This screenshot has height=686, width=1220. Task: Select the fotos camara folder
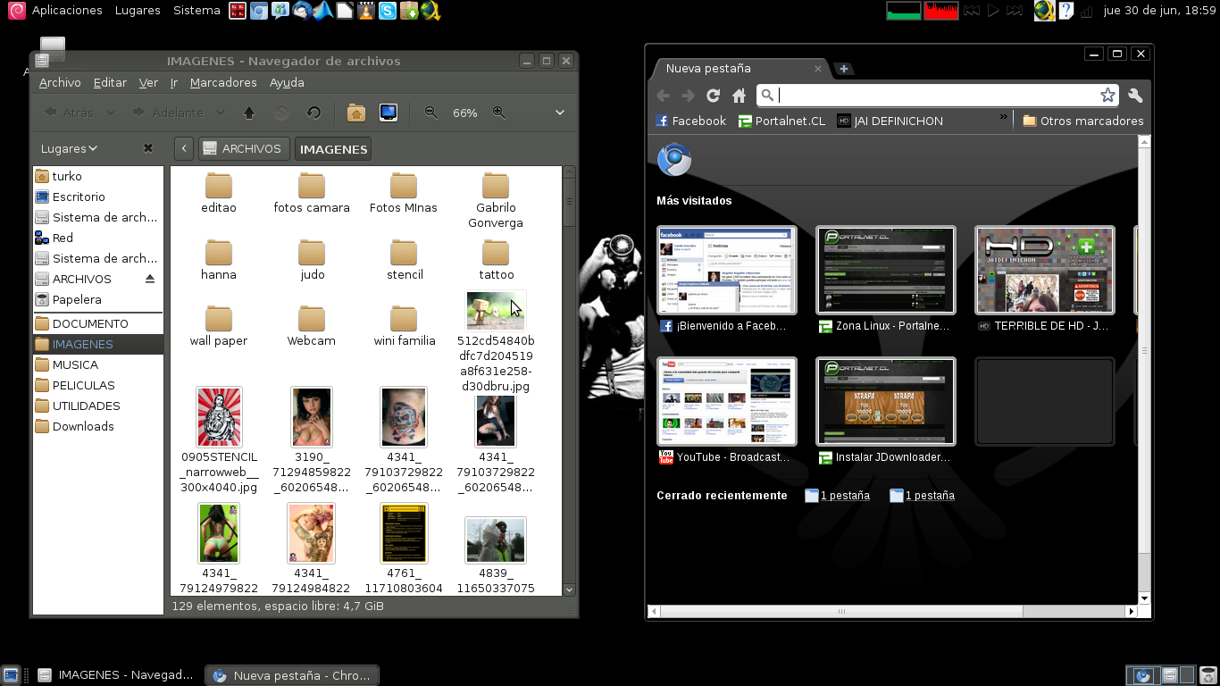(x=312, y=194)
